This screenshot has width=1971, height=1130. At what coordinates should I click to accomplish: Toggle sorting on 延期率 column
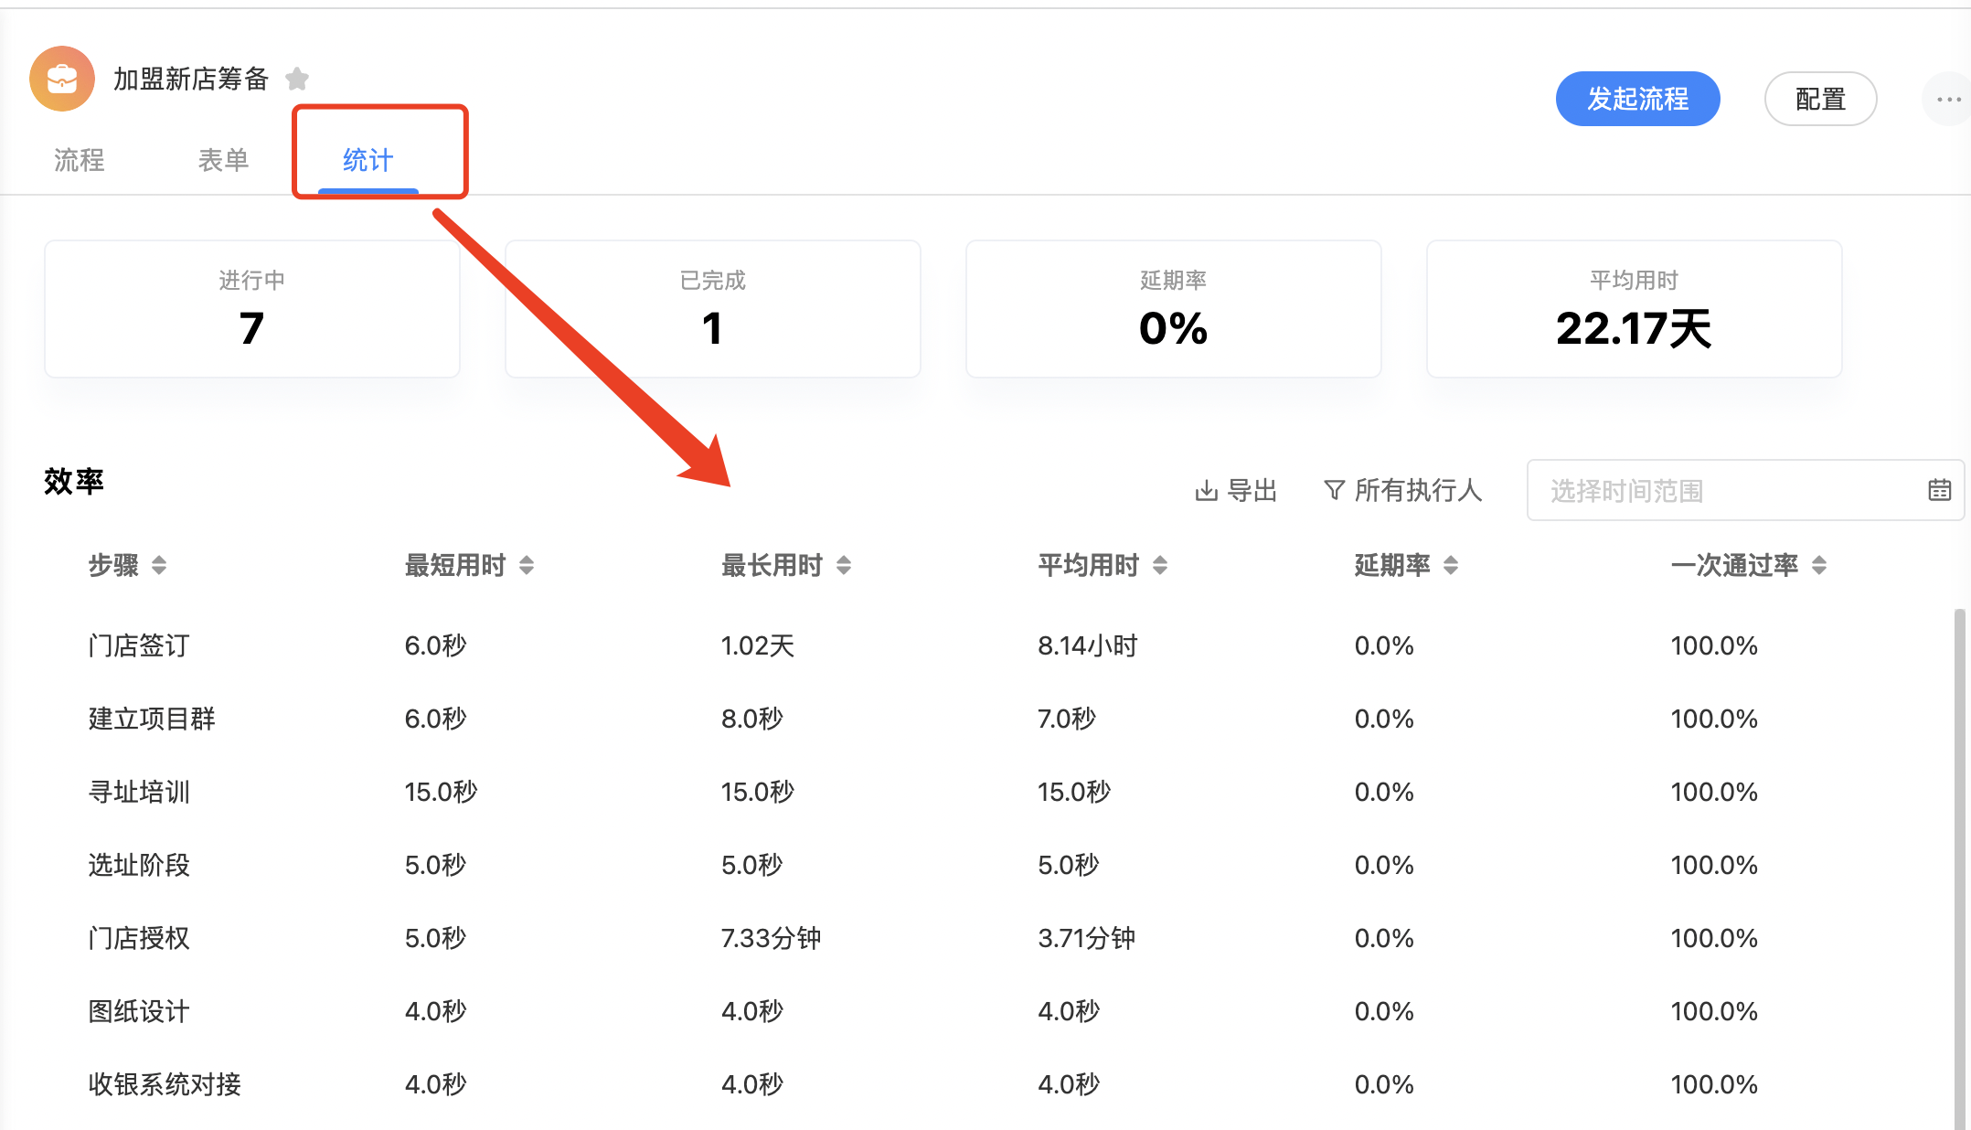point(1451,565)
